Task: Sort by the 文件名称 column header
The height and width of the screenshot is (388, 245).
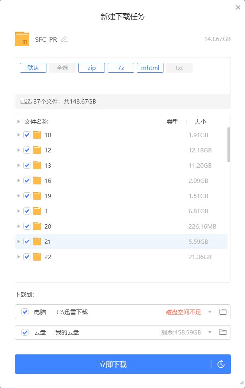Action: tap(36, 122)
